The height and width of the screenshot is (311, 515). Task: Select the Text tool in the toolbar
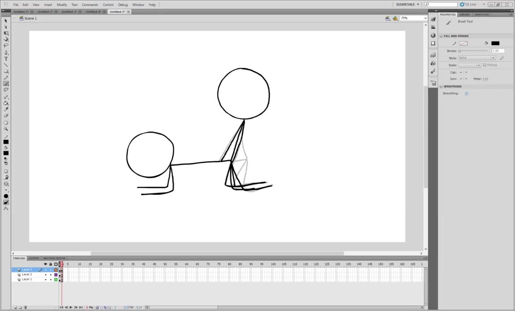click(x=6, y=59)
